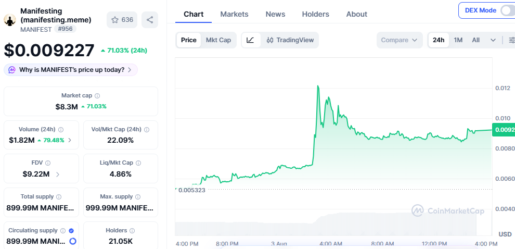The height and width of the screenshot is (249, 515).
Task: Open the Holders tab
Action: coord(316,14)
